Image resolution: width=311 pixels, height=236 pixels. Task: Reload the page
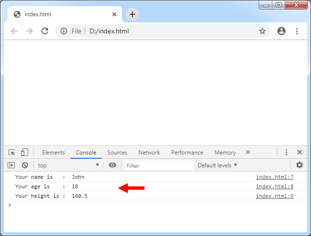tap(45, 31)
